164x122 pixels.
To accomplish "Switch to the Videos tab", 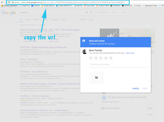I will (36, 19).
